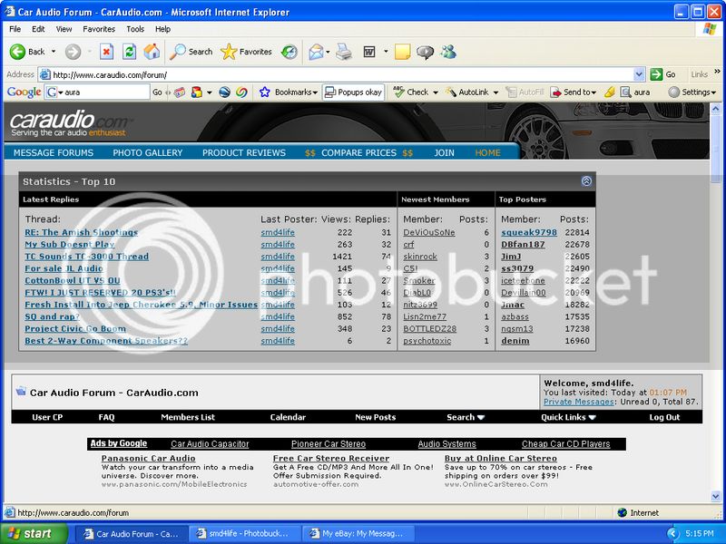This screenshot has height=544, width=726.
Task: Click Log Out in forum navbar
Action: (x=664, y=417)
